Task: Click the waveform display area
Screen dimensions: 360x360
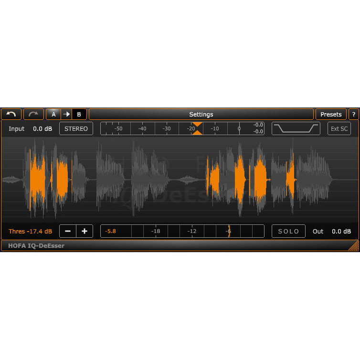Action: (x=180, y=180)
